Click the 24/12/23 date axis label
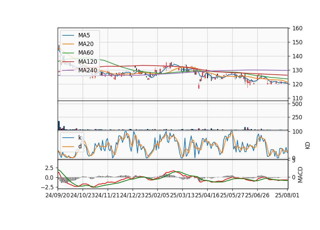The width and height of the screenshot is (320, 230). point(132,195)
